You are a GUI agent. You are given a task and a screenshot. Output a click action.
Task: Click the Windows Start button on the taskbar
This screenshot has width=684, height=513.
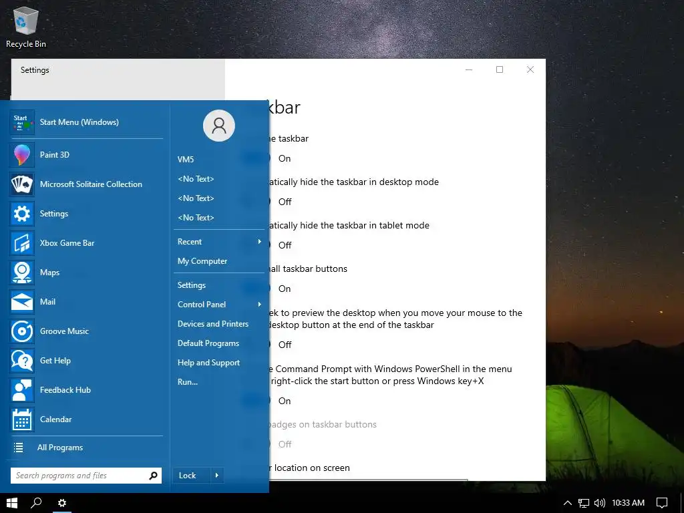12,502
